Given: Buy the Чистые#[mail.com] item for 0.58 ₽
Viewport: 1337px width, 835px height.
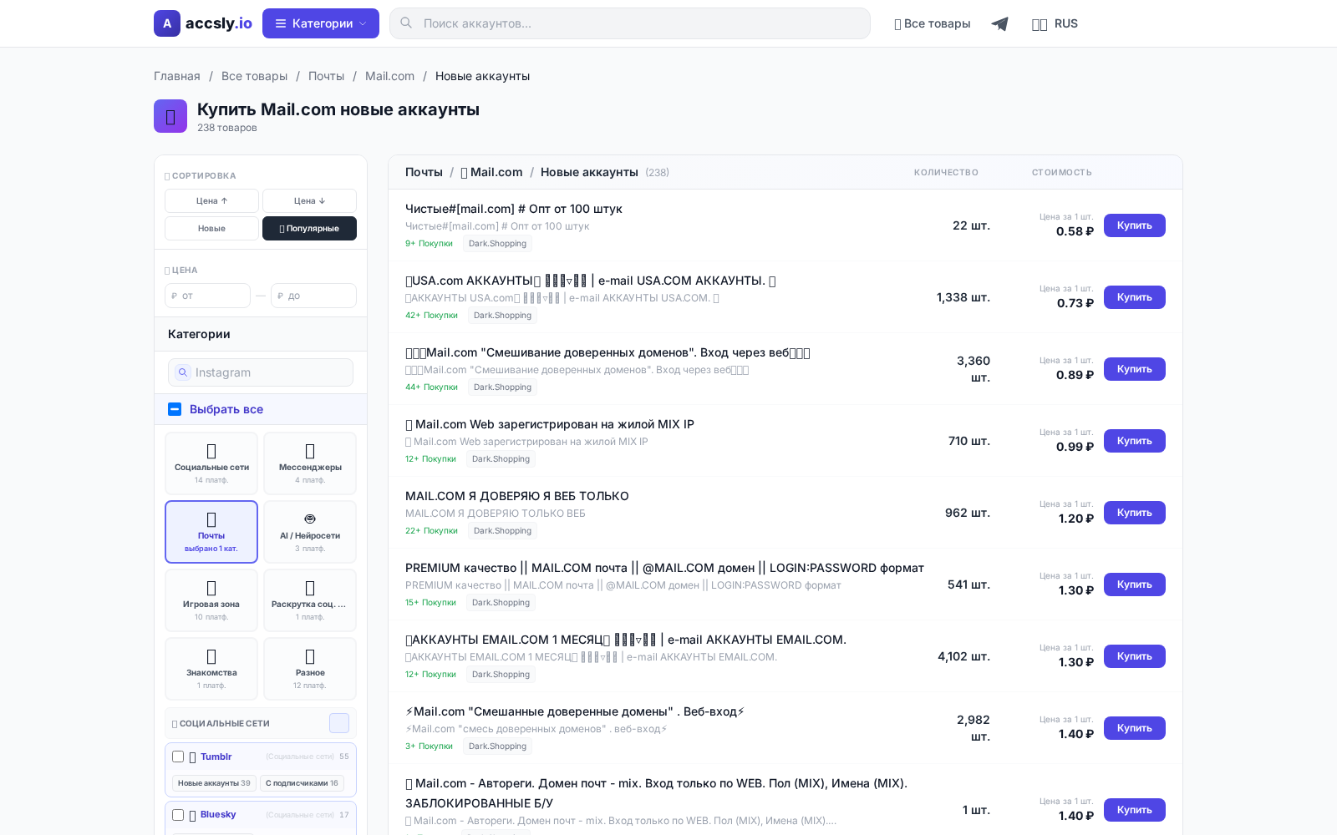Looking at the screenshot, I should [1134, 225].
